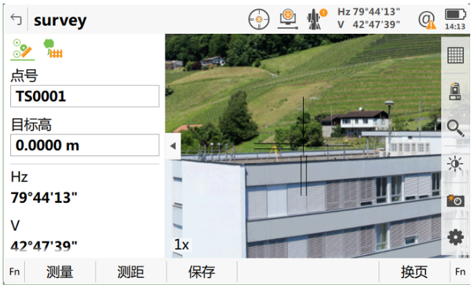Switch to the tree and fence code tab
This screenshot has width=475, height=287.
click(x=53, y=48)
